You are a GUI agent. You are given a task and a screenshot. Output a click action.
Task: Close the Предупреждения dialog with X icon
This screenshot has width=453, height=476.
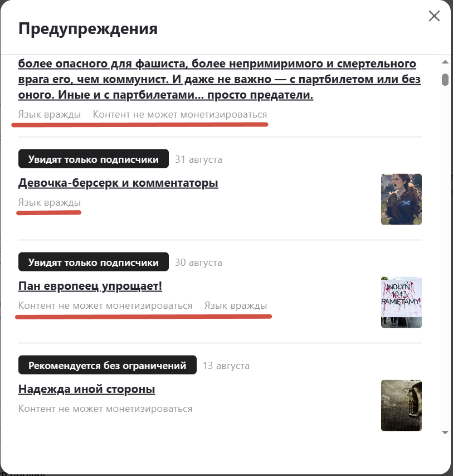(x=434, y=16)
